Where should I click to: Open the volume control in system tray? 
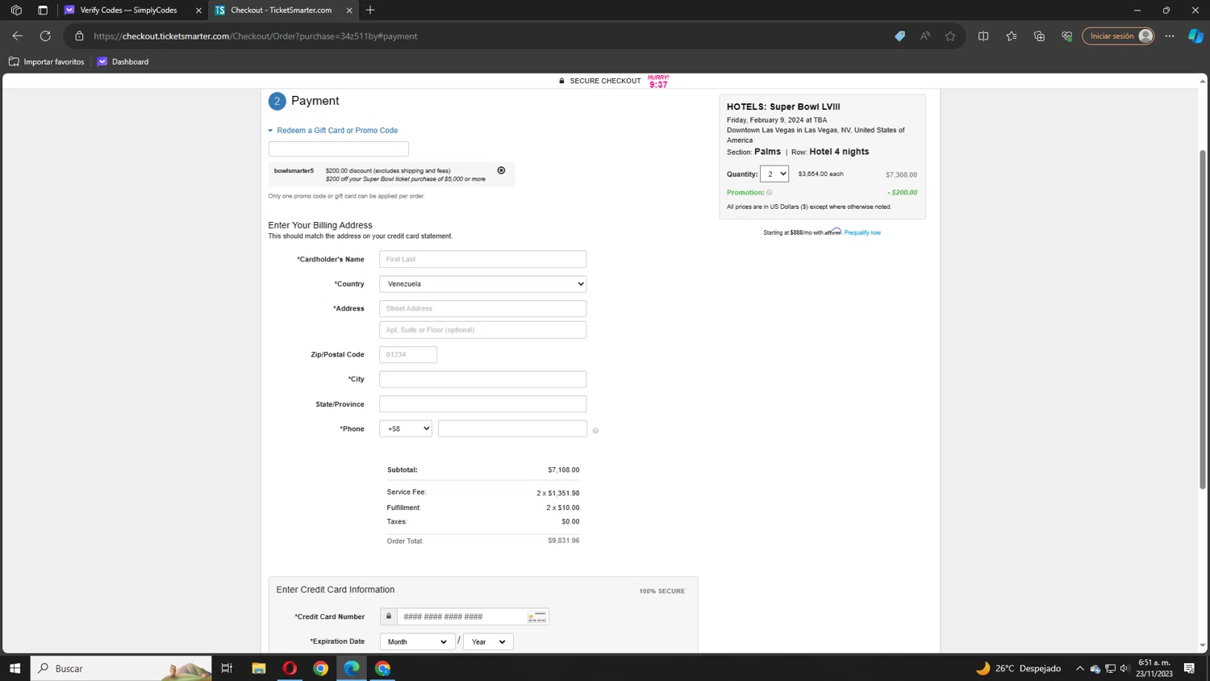(x=1124, y=668)
